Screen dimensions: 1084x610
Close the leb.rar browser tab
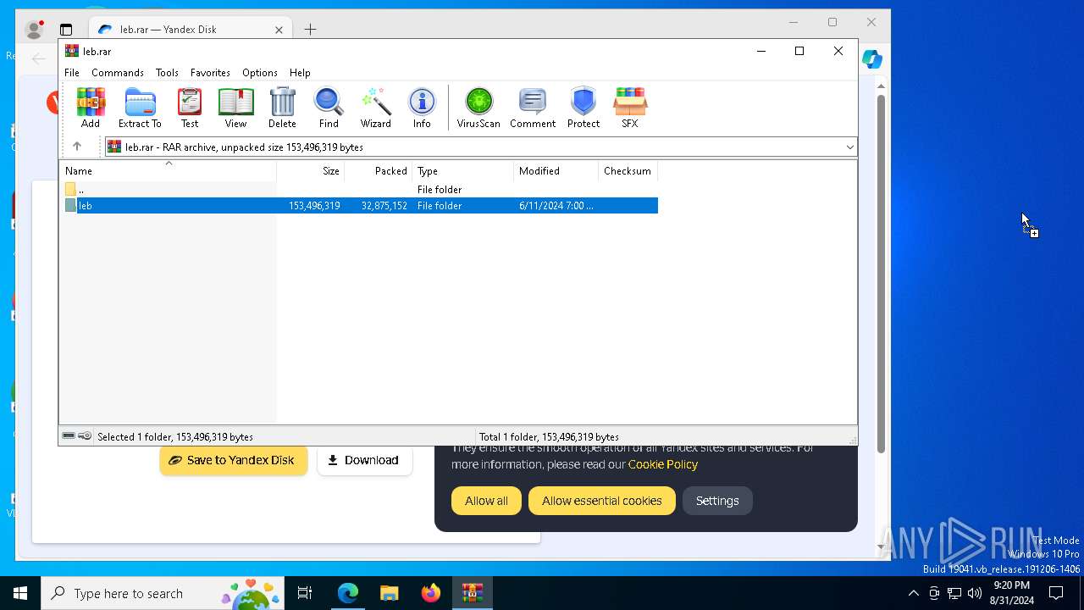tap(279, 30)
